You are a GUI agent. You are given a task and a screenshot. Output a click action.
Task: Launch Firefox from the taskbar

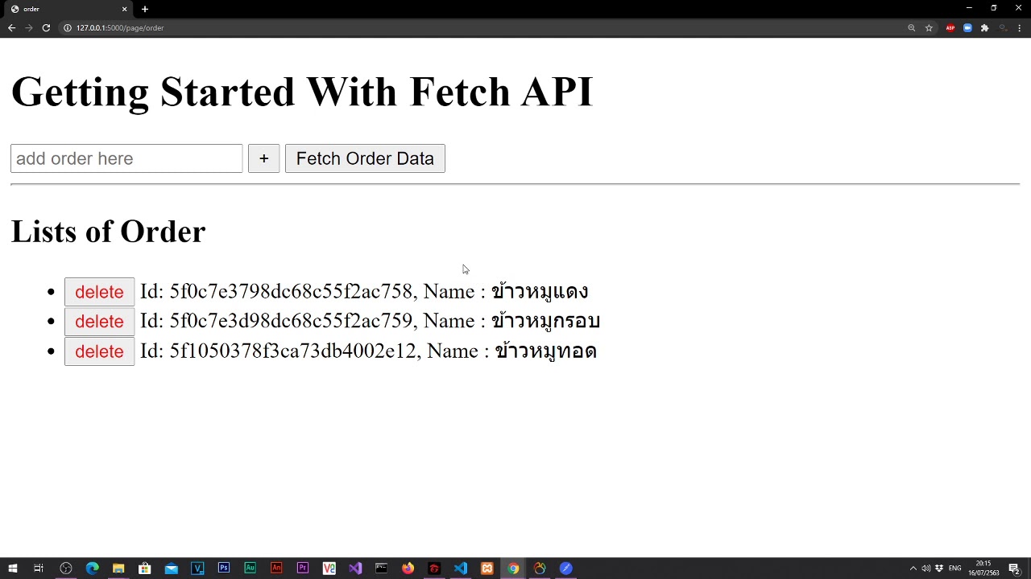[x=408, y=569]
